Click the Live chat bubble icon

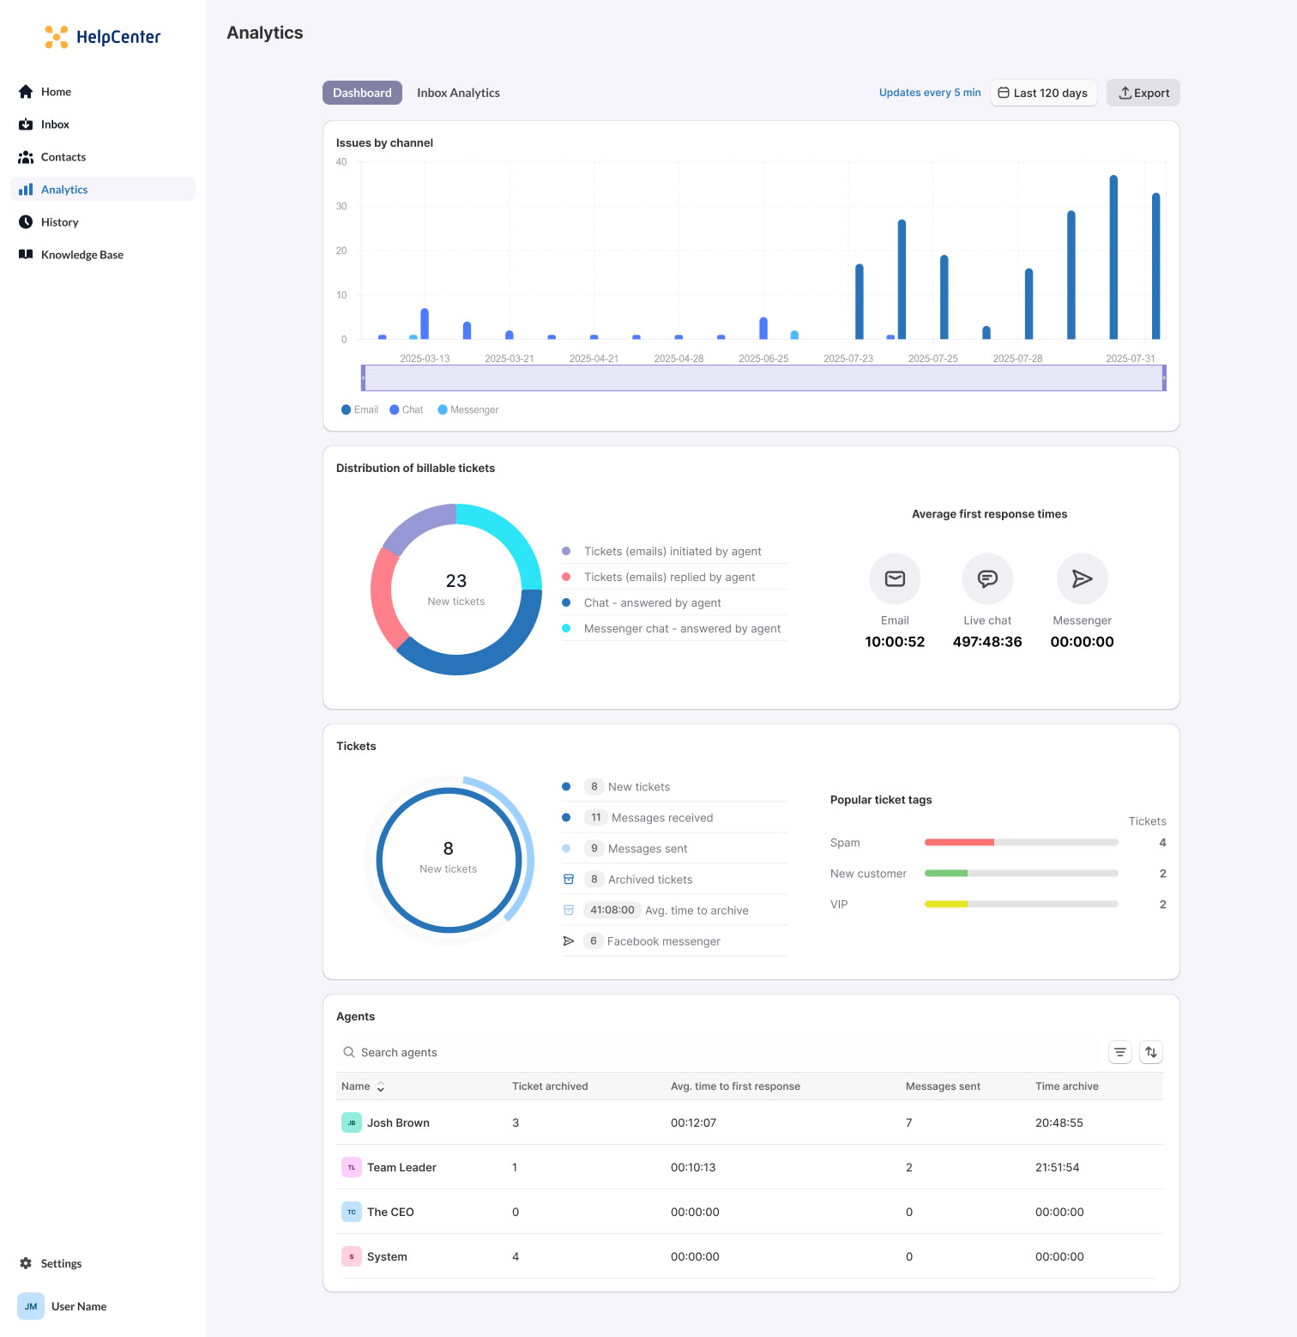[x=987, y=579]
